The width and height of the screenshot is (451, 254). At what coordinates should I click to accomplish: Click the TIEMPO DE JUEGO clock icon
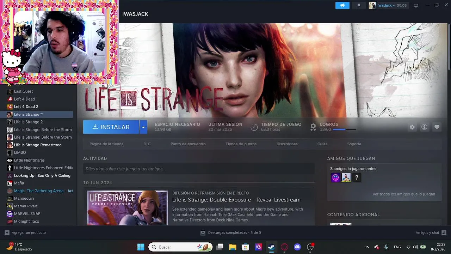coord(254,127)
